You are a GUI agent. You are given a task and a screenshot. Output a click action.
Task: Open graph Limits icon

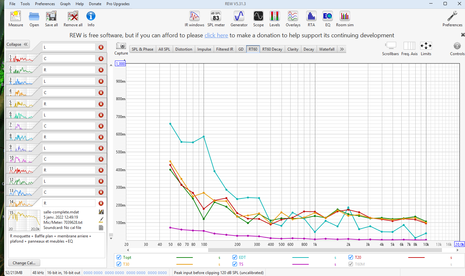click(426, 46)
